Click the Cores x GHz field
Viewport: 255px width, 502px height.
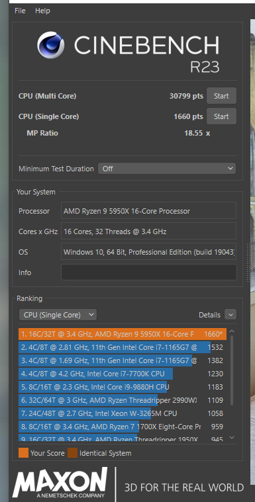coord(148,231)
